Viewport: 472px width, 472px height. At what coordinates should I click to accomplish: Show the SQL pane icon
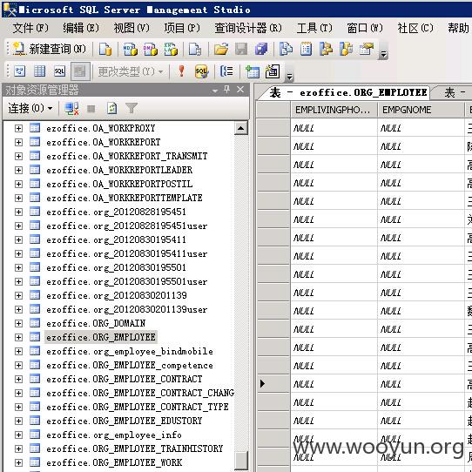[x=59, y=71]
